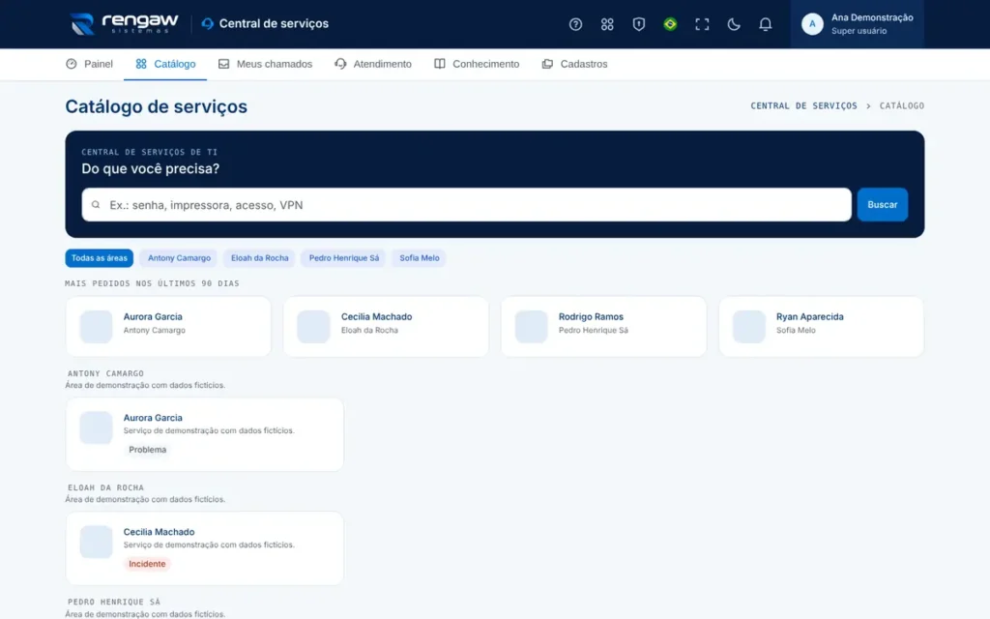Click the Central de serviços header title
Viewport: 990px width, 619px height.
point(274,23)
